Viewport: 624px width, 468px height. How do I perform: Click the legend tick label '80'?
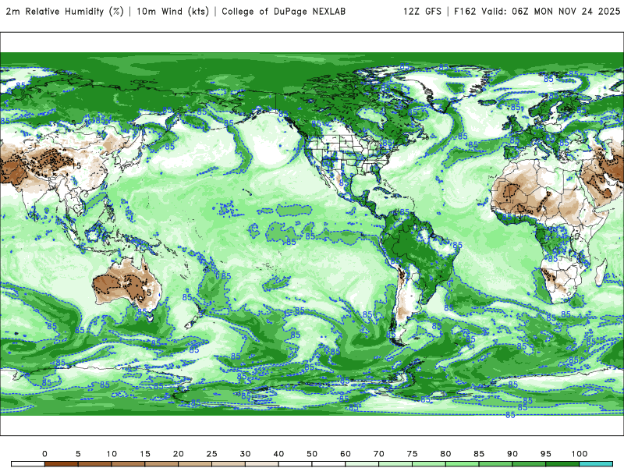click(x=445, y=454)
